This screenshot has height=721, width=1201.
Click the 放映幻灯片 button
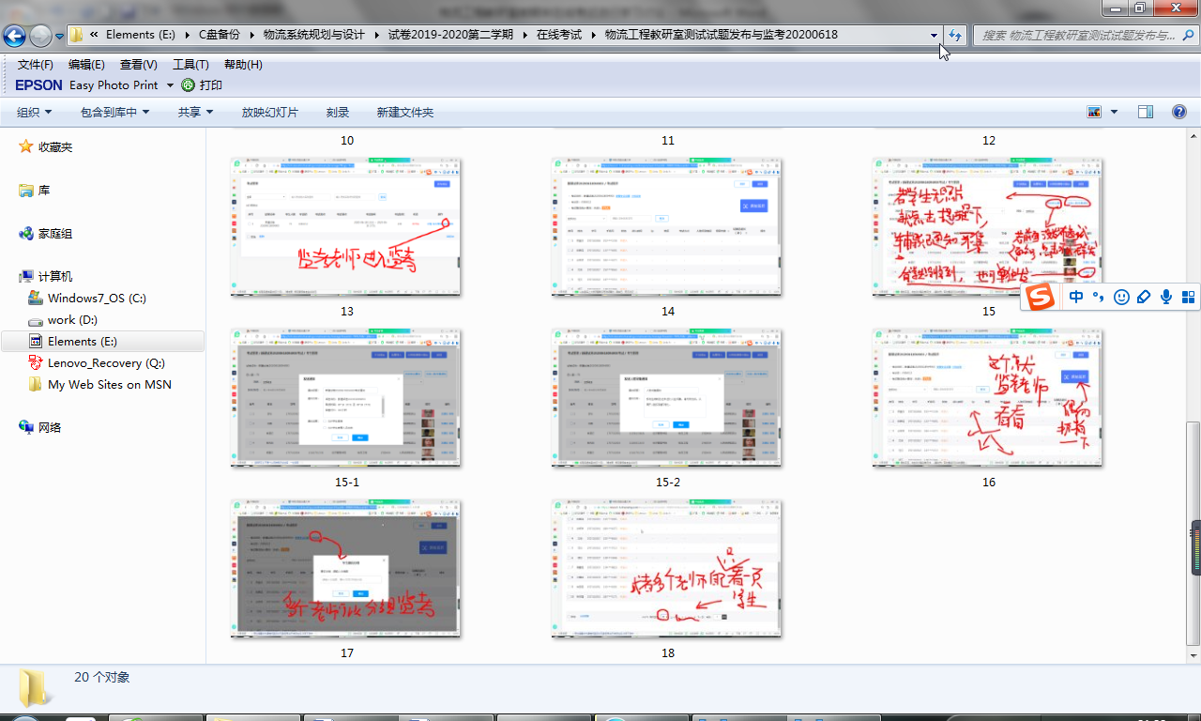pyautogui.click(x=270, y=113)
